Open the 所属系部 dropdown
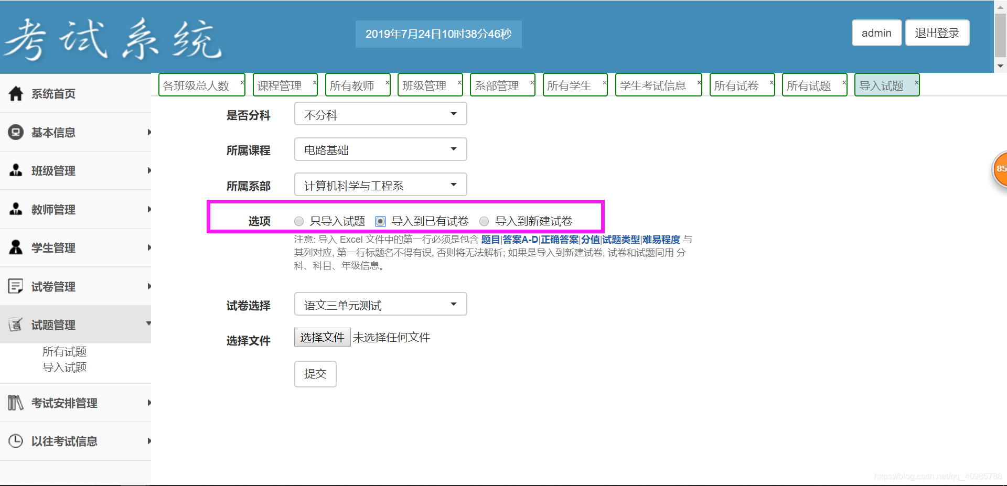The height and width of the screenshot is (486, 1007). pyautogui.click(x=381, y=185)
